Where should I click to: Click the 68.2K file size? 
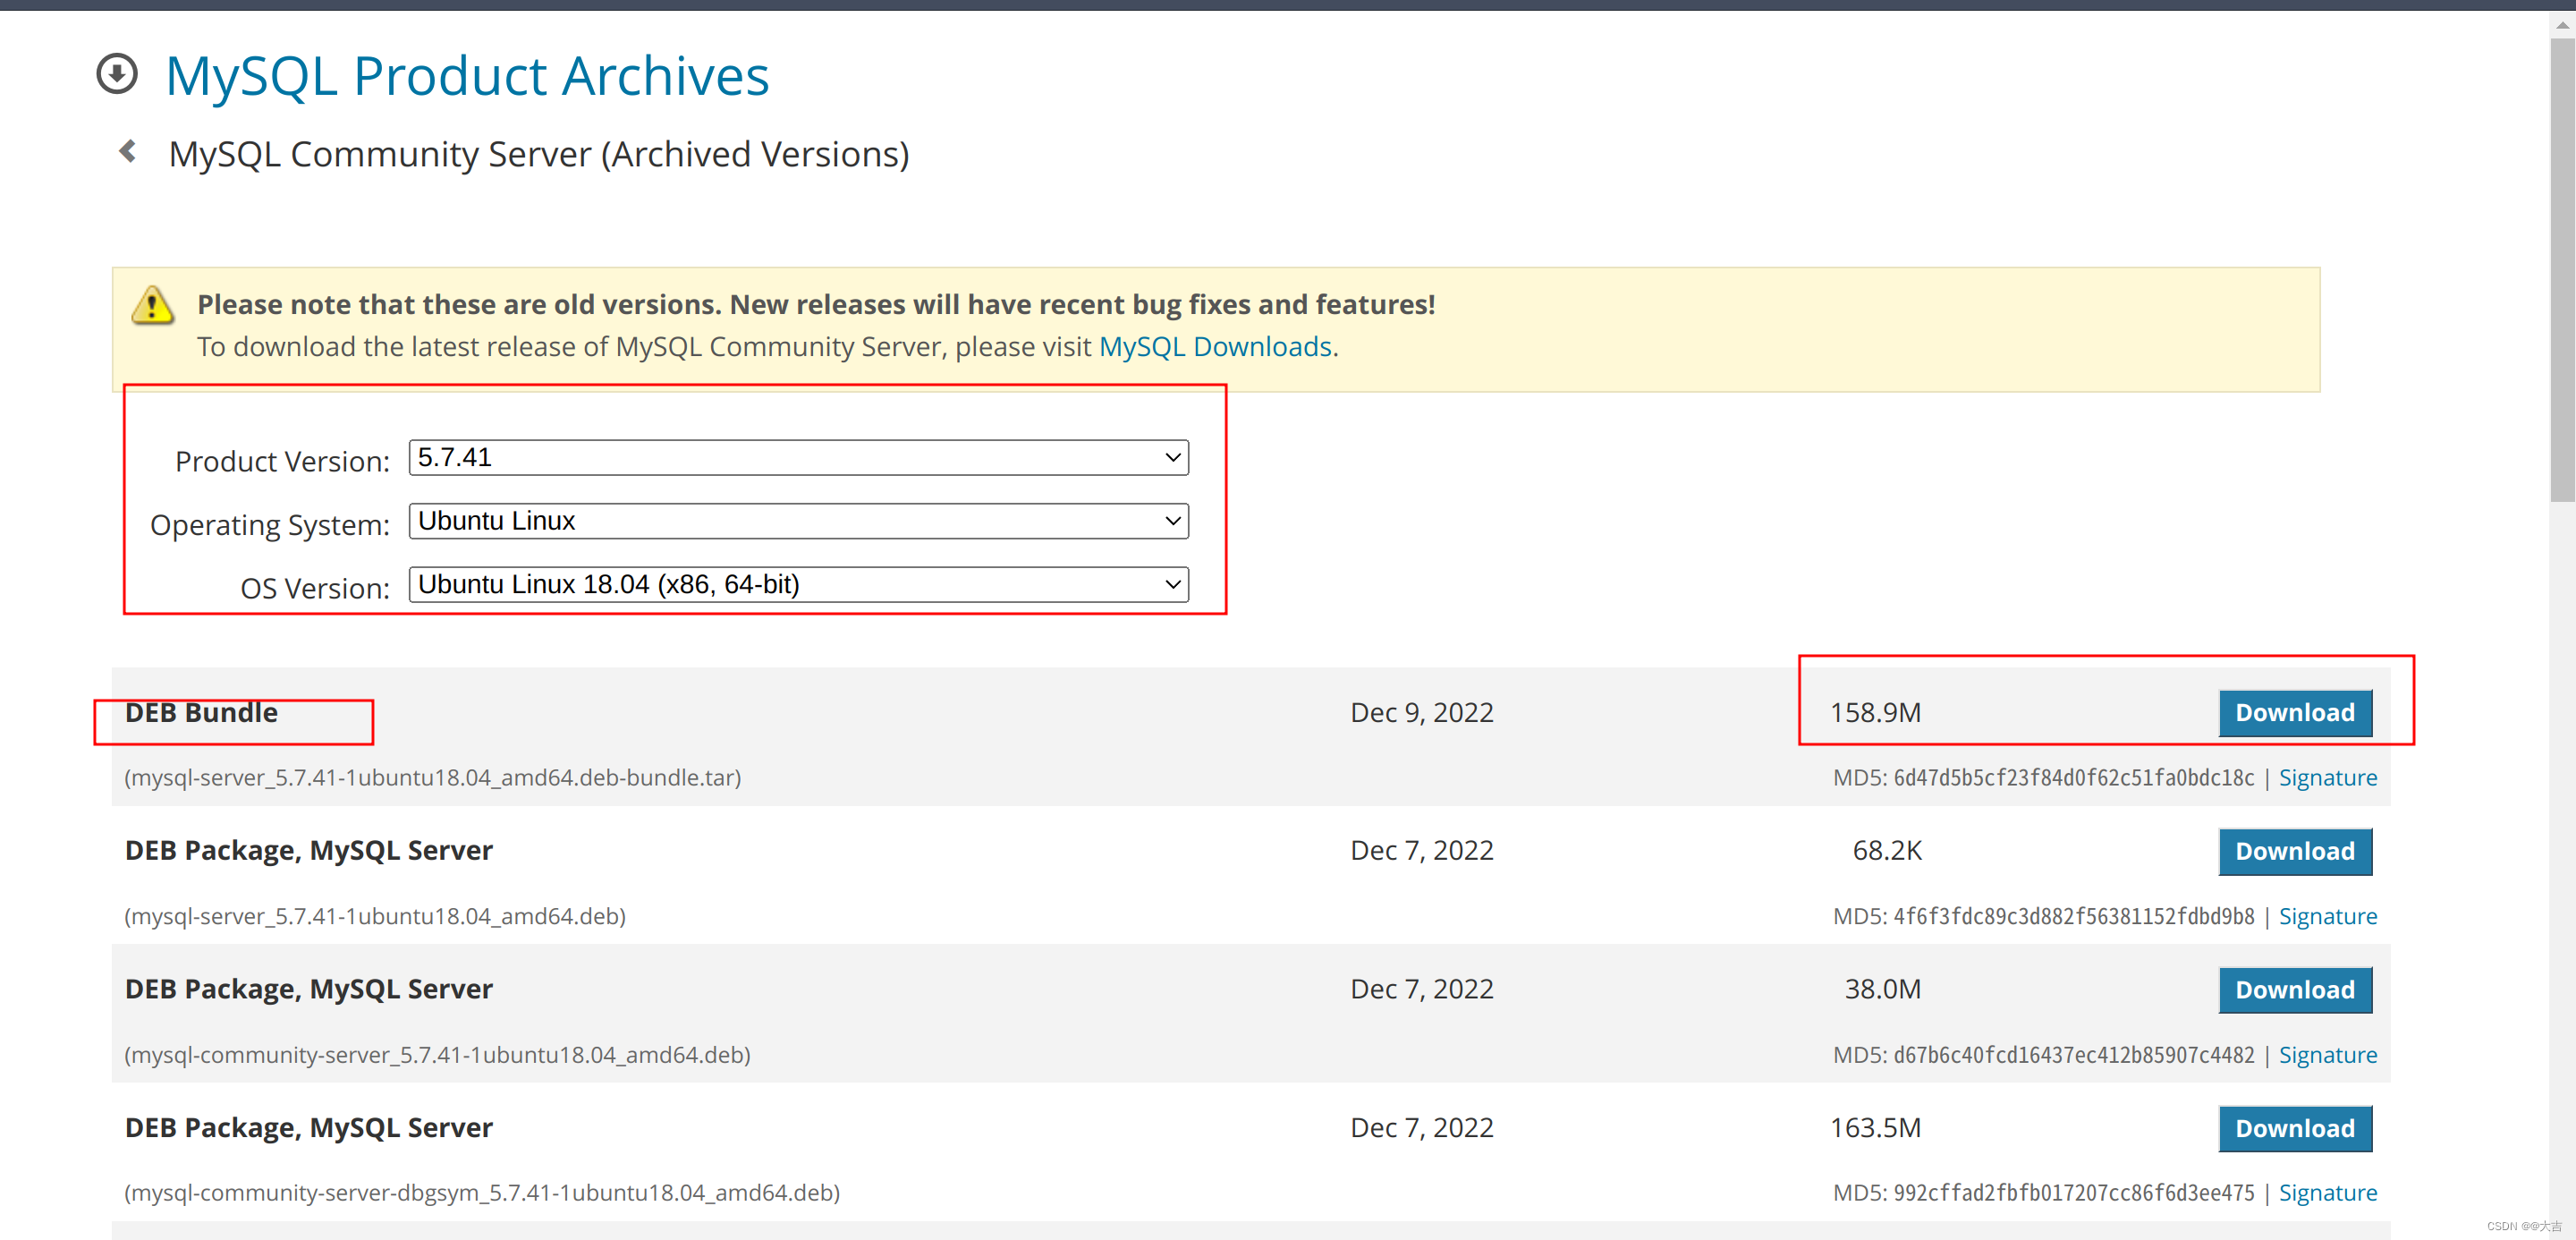[1887, 851]
